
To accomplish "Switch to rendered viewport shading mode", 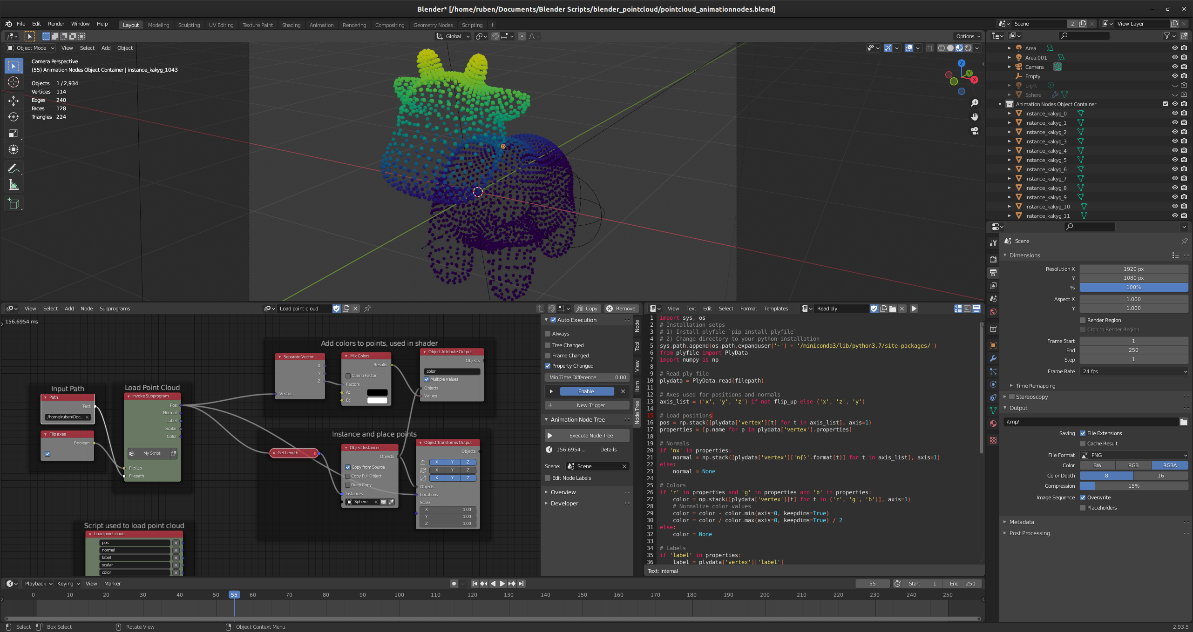I will coord(969,48).
